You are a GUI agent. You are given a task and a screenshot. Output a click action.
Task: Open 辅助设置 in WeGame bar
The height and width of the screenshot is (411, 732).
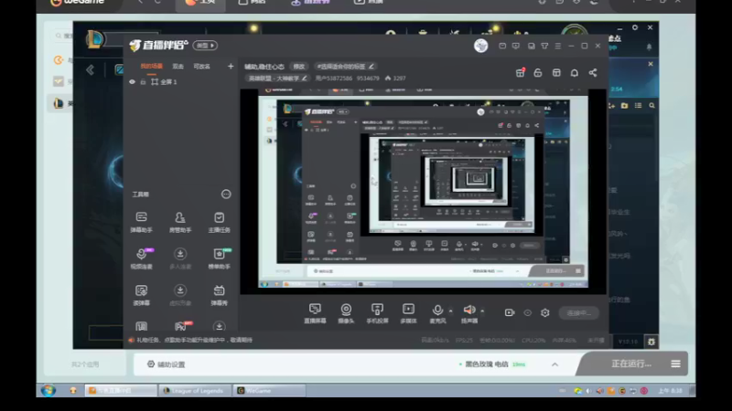pos(167,364)
